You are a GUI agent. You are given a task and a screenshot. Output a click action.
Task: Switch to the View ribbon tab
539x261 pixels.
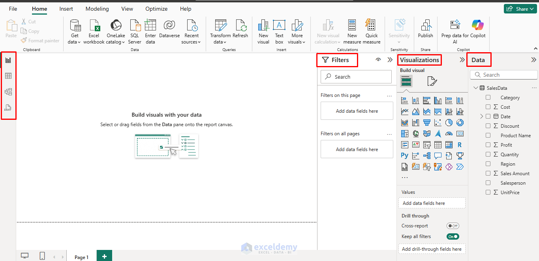click(x=127, y=9)
